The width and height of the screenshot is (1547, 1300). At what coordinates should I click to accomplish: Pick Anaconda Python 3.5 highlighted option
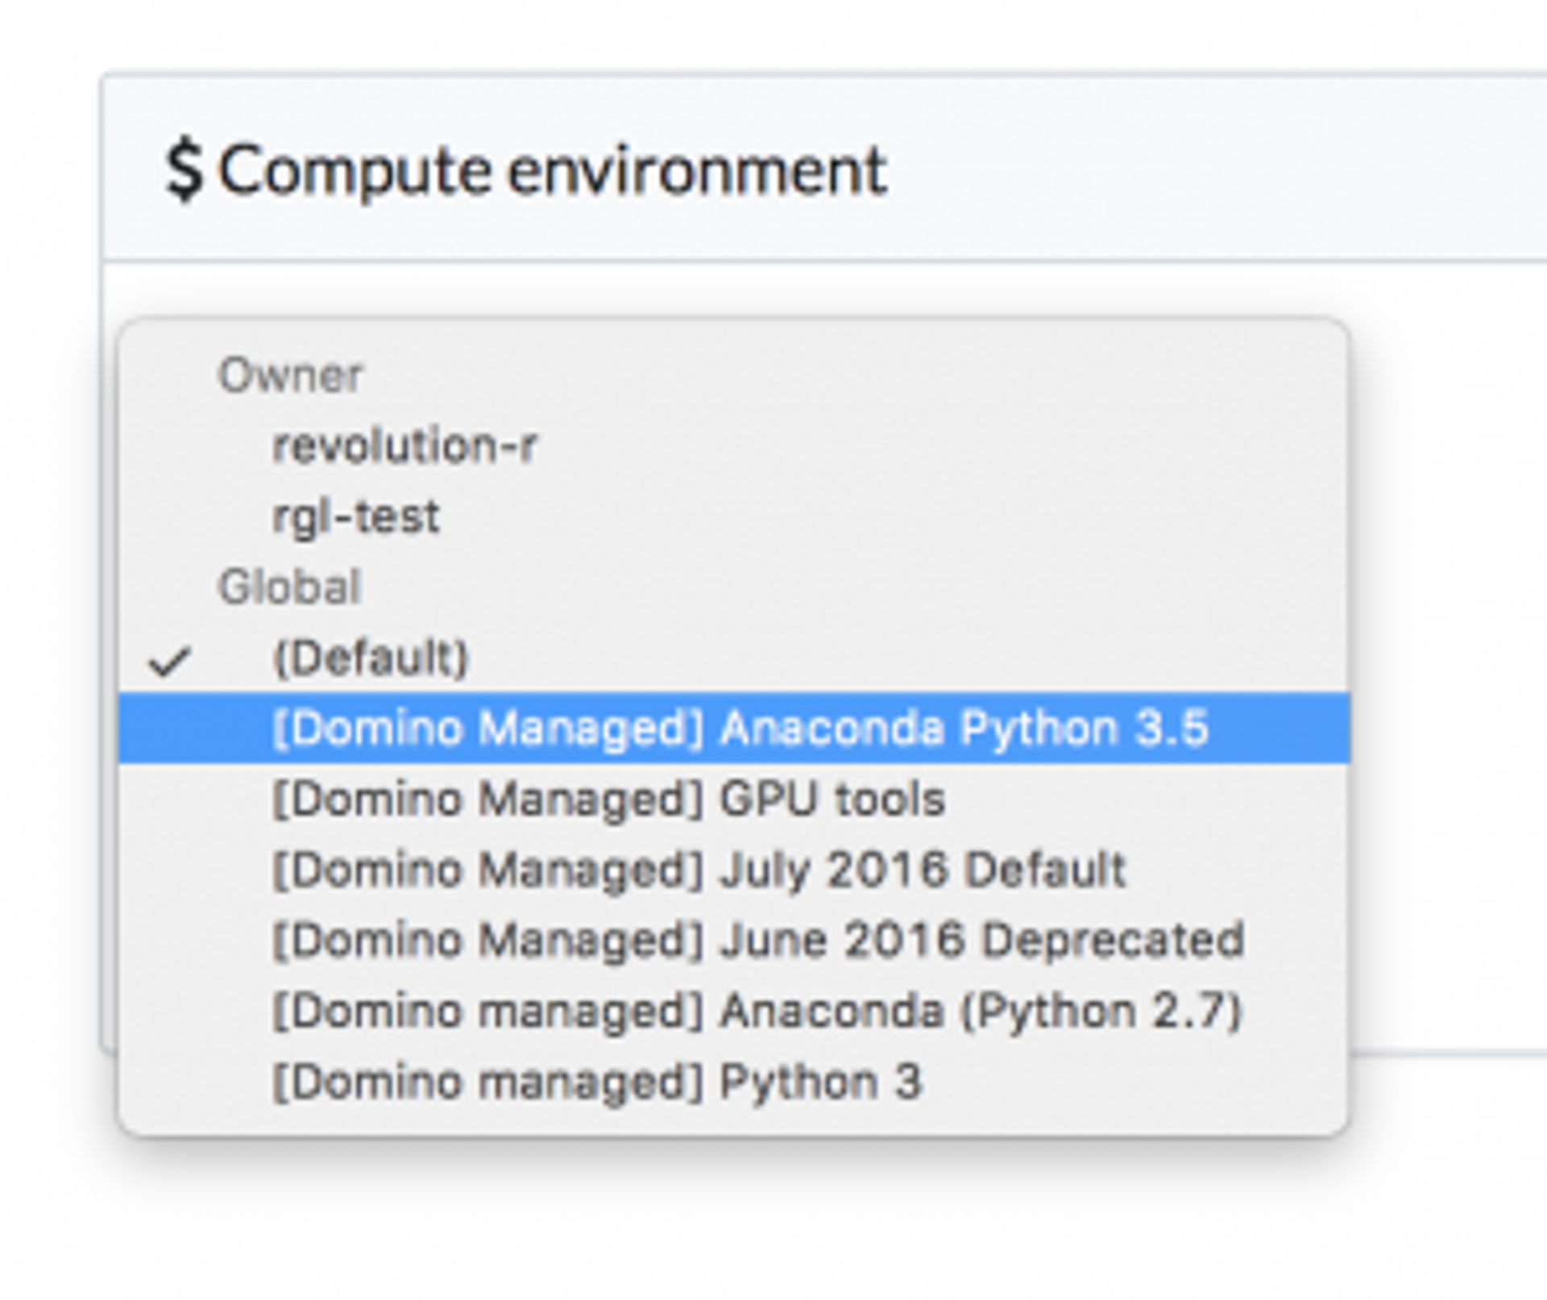coord(740,728)
